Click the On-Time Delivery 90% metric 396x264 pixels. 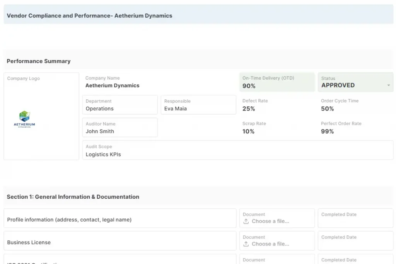click(277, 82)
